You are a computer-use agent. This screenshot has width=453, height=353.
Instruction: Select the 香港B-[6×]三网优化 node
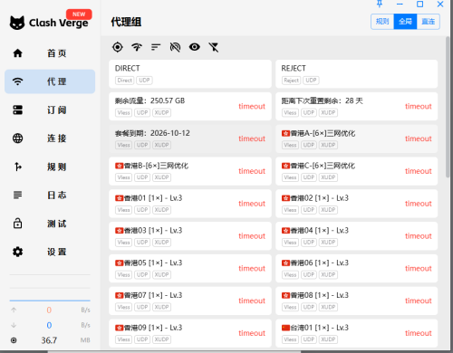point(190,171)
